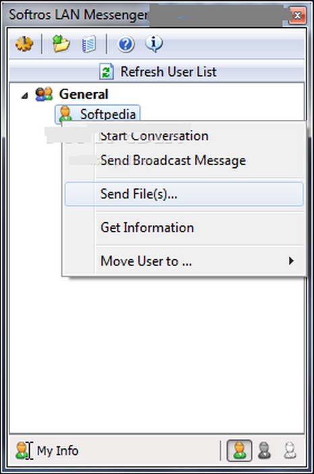
Task: Click the Refresh User List button
Action: [157, 72]
